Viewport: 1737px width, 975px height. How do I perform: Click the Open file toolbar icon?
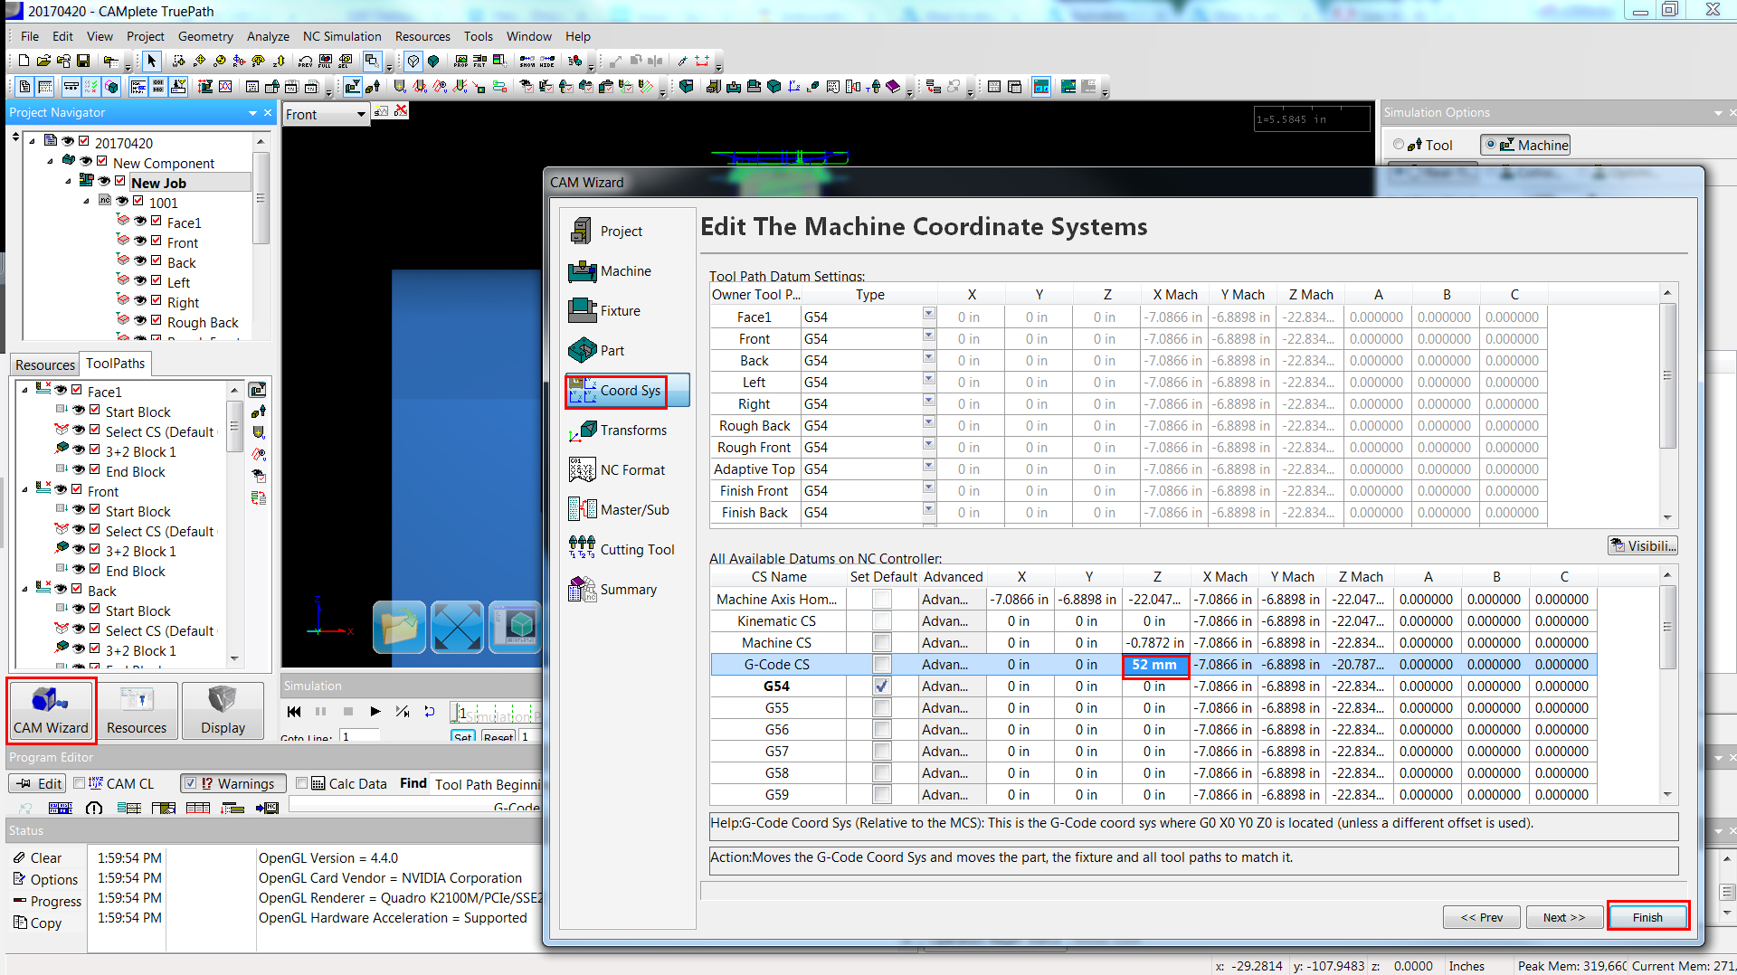point(43,61)
